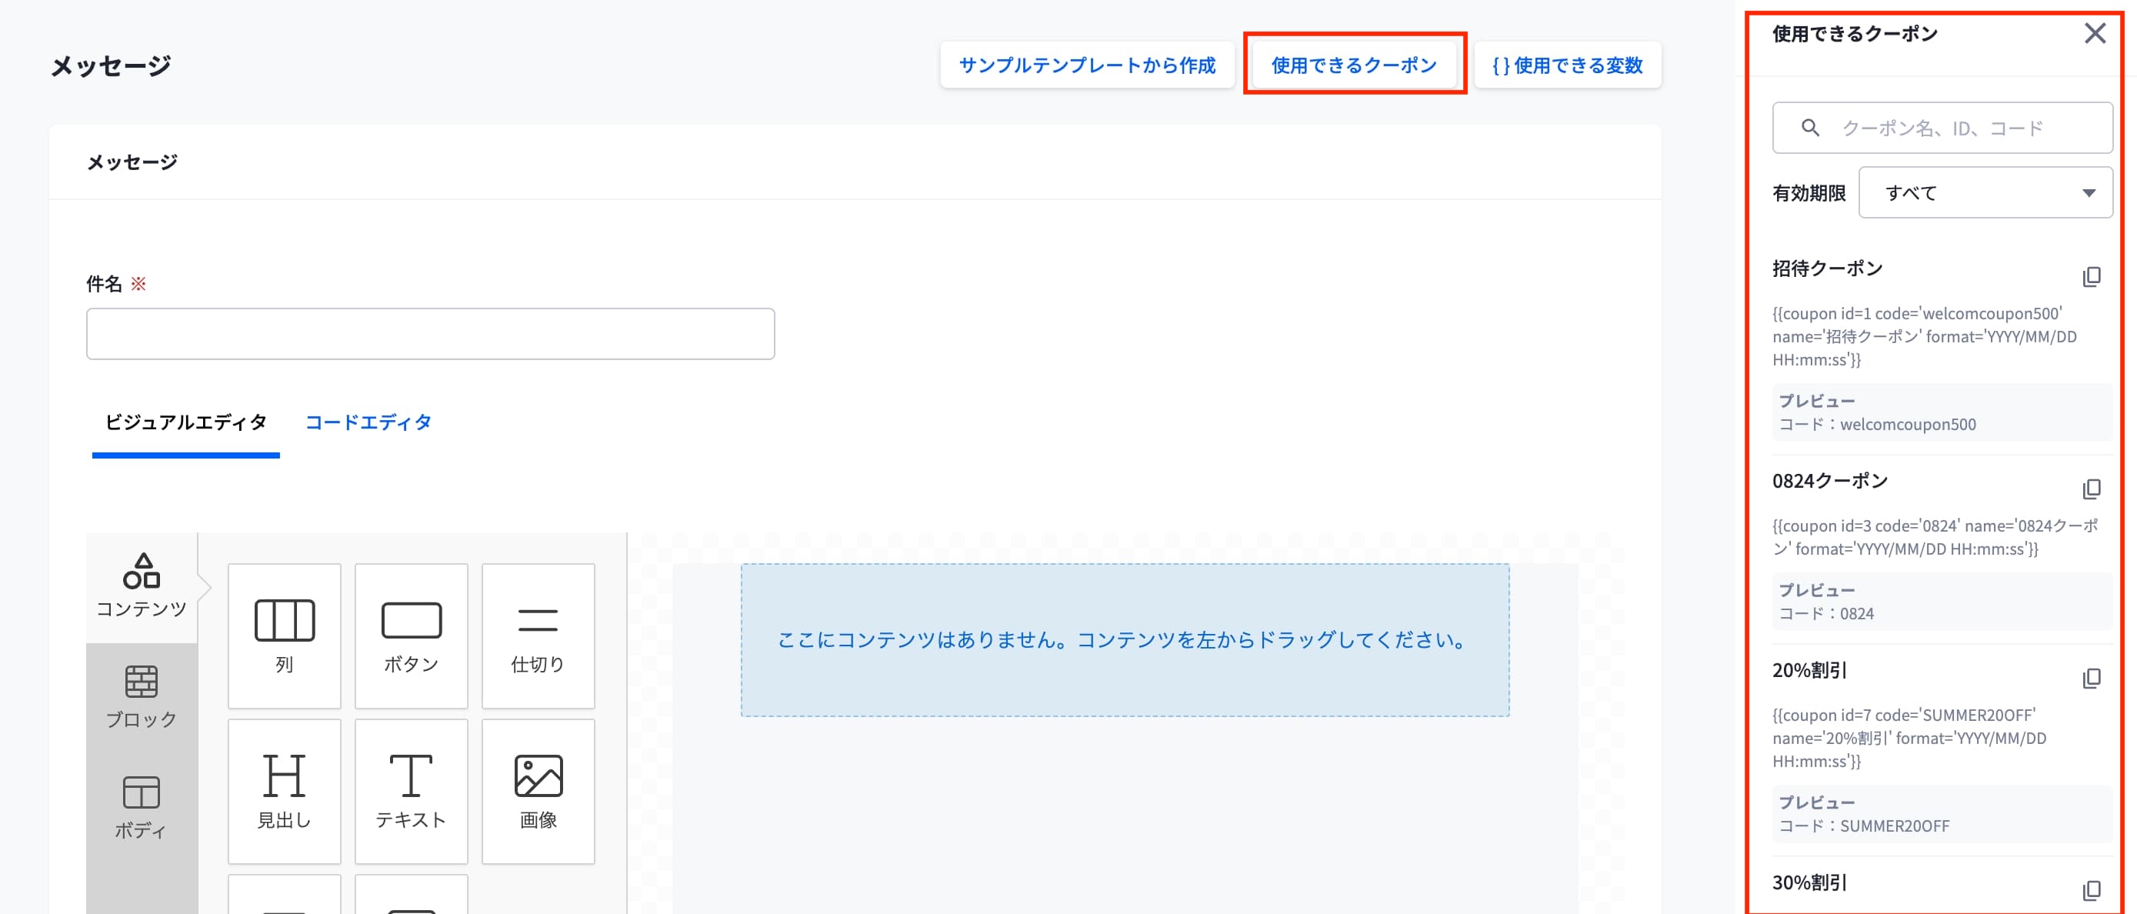Click the empty content drop zone message
Screen dimensions: 2137x914
(x=1125, y=640)
